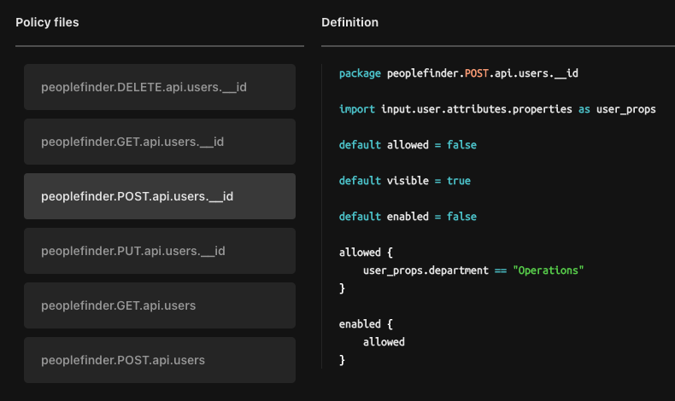Viewport: 675px width, 401px height.
Task: Place cursor on the import user_props line
Action: click(x=496, y=109)
